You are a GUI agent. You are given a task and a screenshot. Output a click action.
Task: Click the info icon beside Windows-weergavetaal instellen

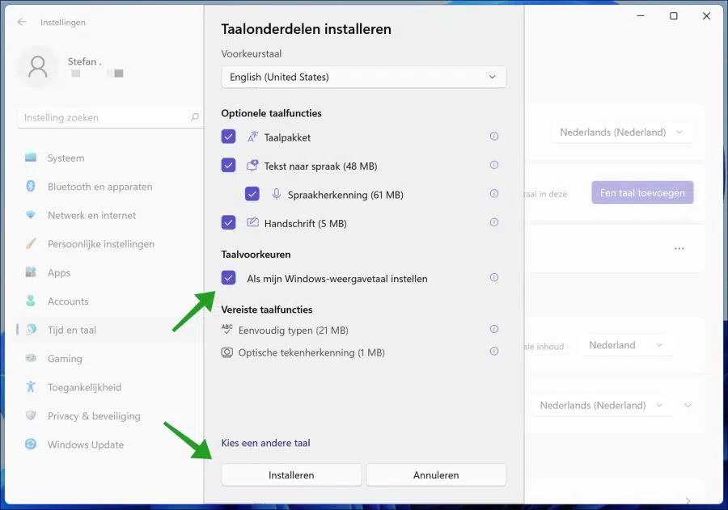pos(494,277)
